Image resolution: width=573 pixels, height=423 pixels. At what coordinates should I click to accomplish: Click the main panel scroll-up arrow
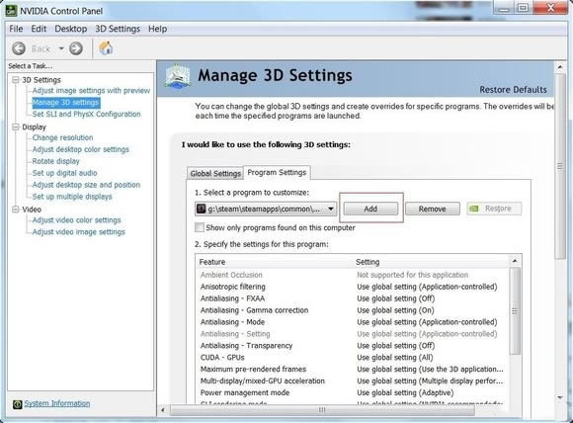pyautogui.click(x=560, y=67)
